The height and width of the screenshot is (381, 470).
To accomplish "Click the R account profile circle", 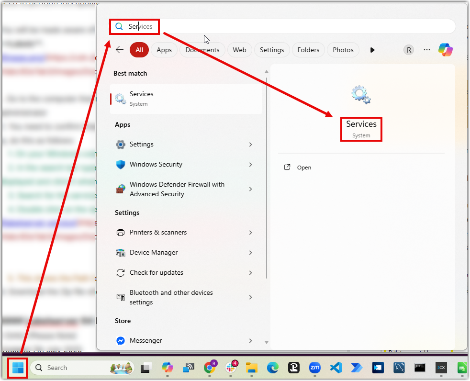I will (409, 50).
